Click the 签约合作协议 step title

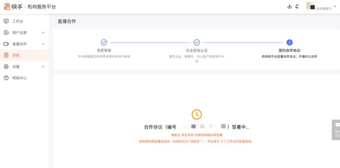[290, 50]
